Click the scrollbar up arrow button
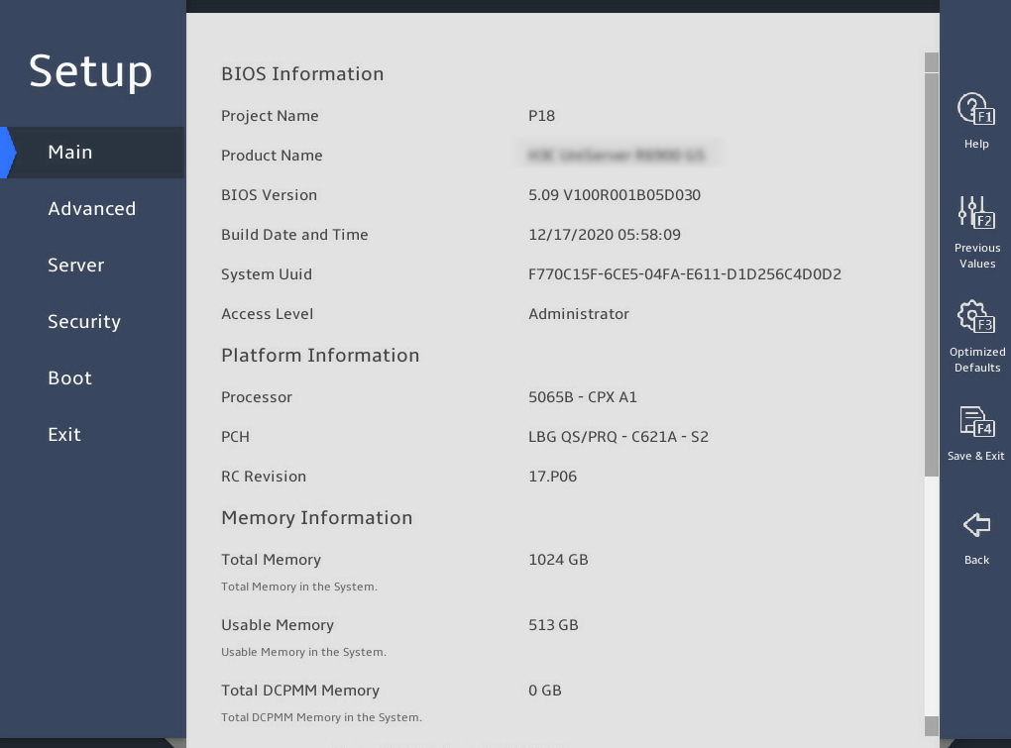 pyautogui.click(x=931, y=62)
